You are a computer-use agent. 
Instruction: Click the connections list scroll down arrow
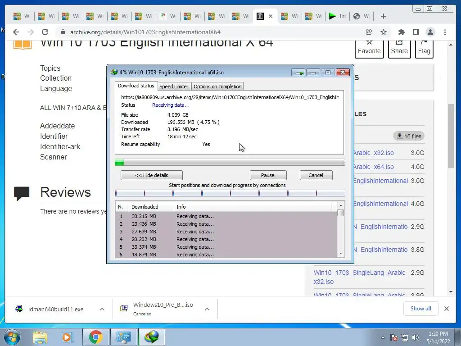tap(341, 254)
